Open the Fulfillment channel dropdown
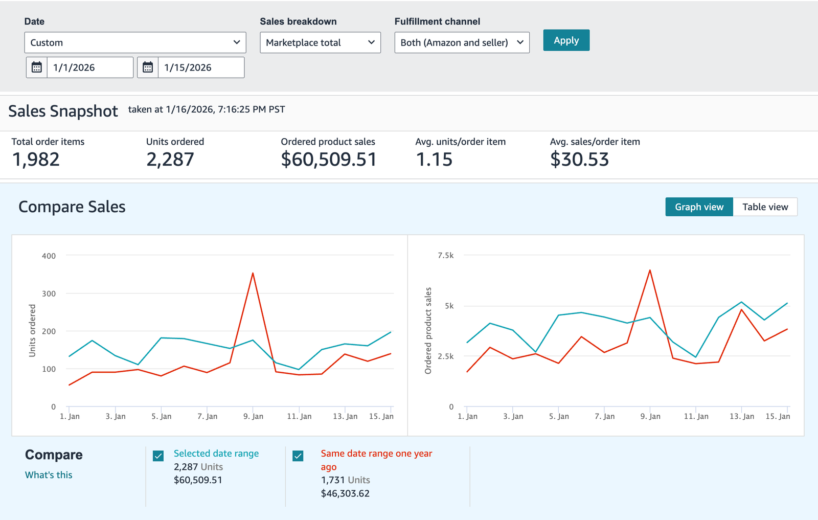 pos(462,42)
